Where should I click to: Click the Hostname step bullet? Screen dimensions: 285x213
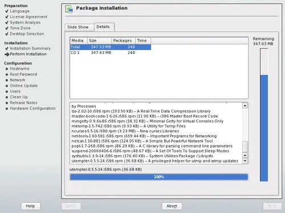(x=7, y=69)
